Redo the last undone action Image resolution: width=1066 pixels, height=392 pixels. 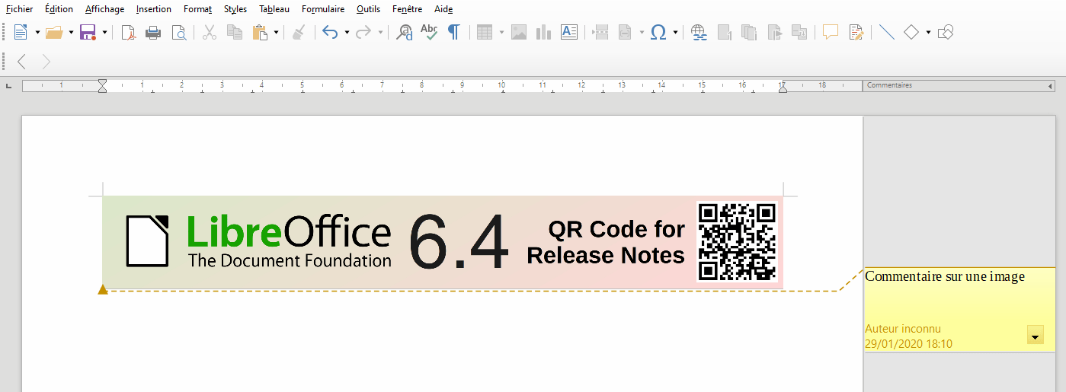point(363,32)
